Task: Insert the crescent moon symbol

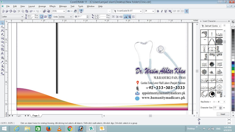Action: [204, 94]
